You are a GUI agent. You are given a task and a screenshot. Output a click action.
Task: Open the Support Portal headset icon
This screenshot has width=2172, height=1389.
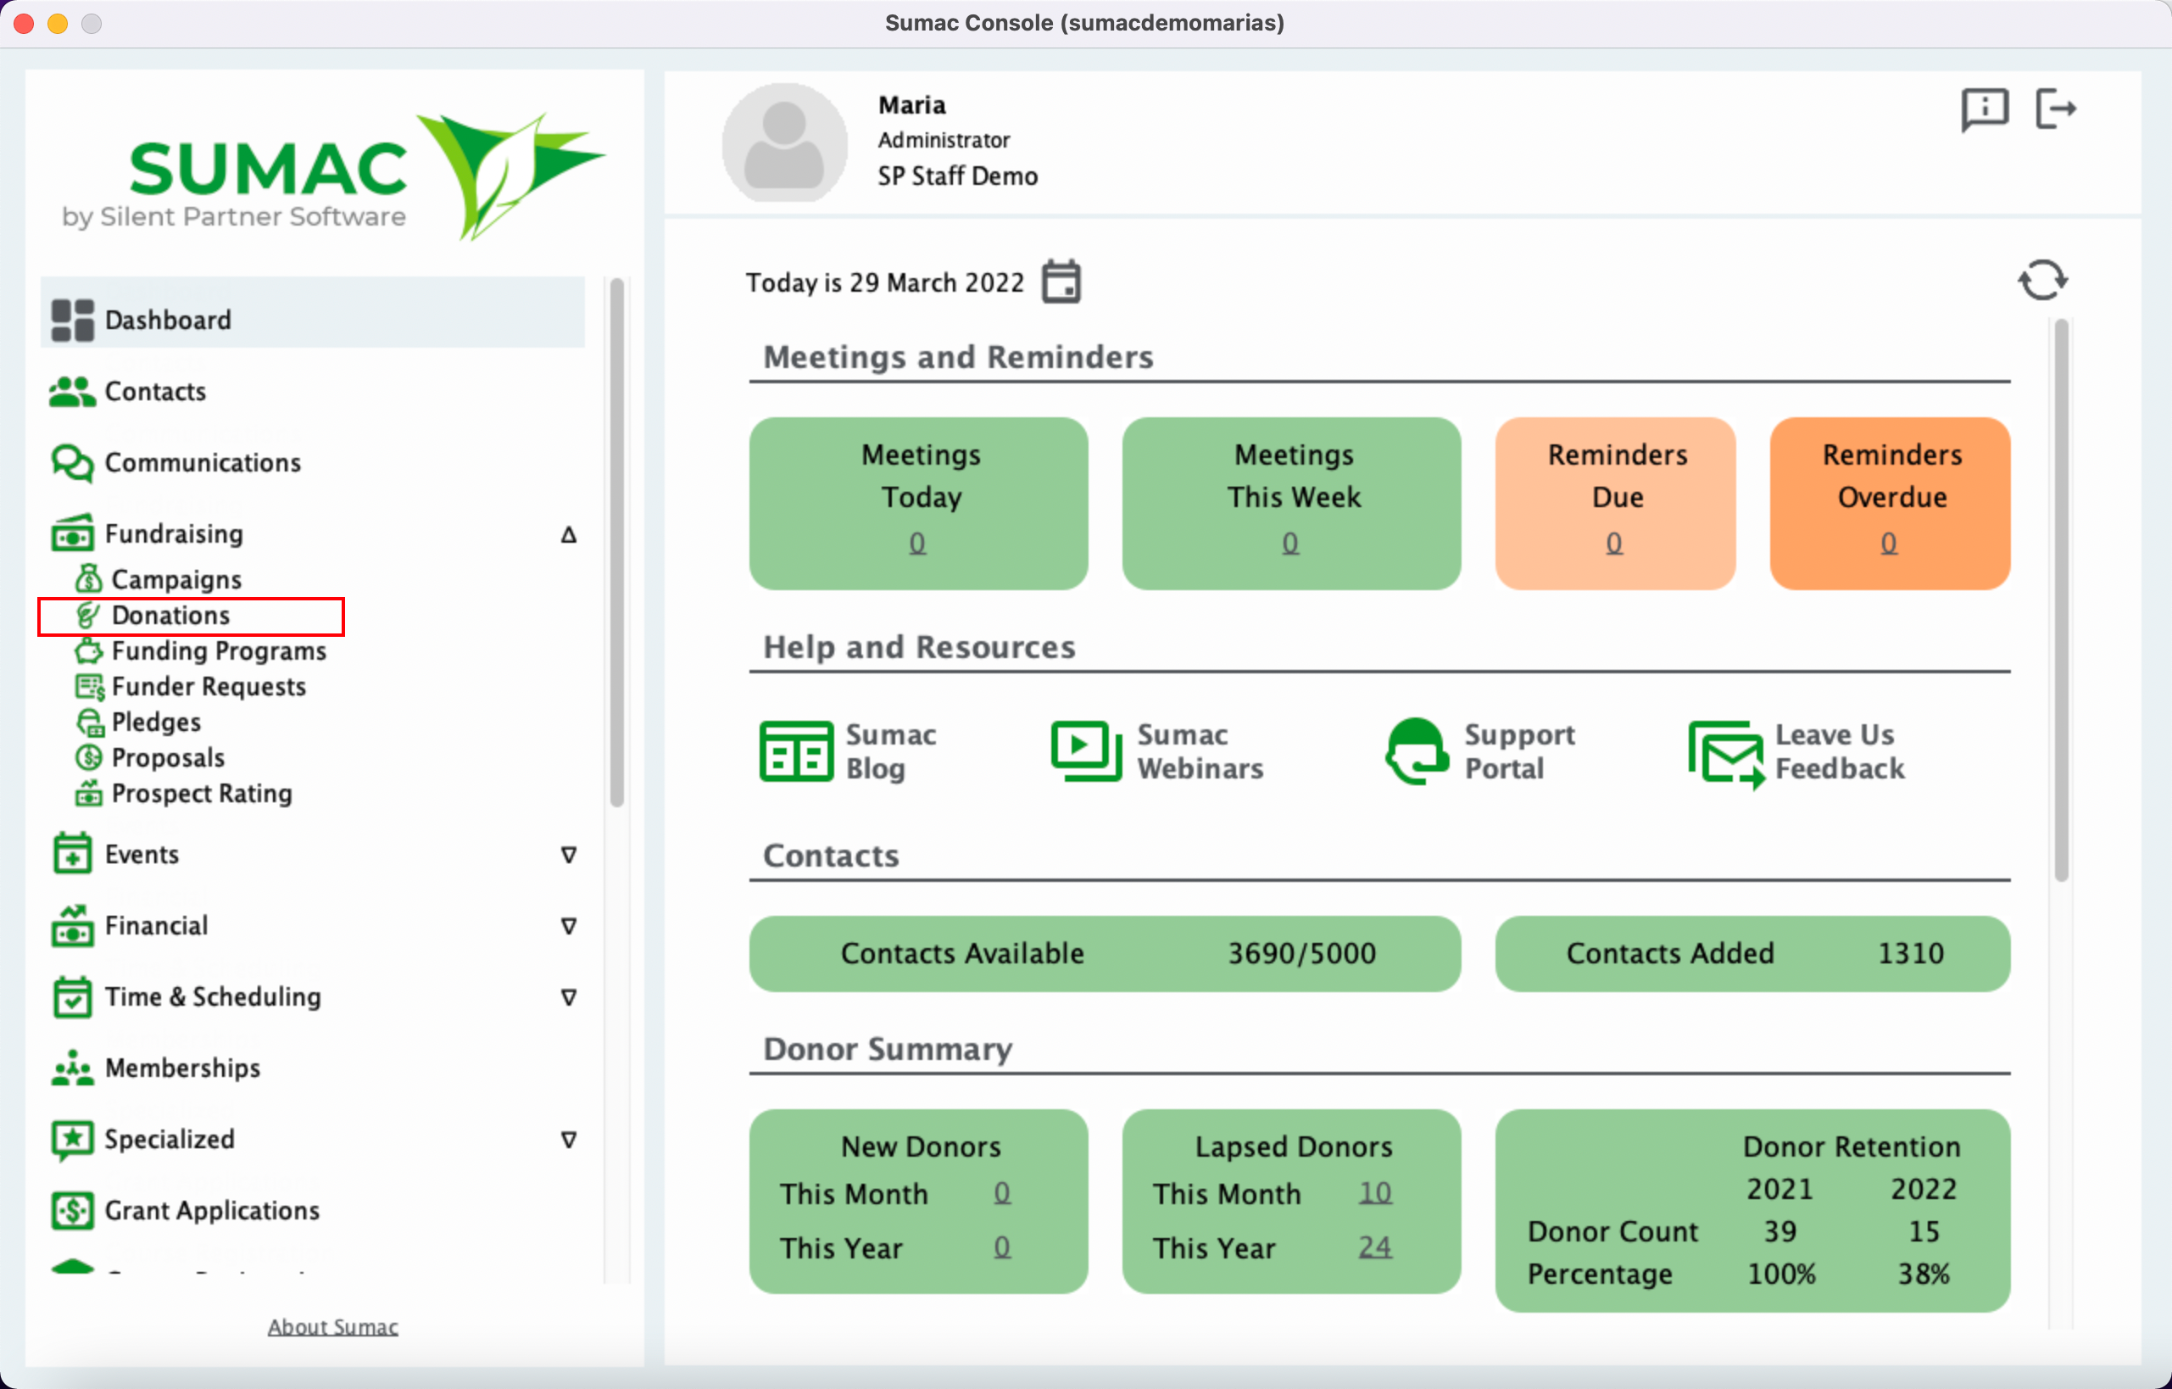click(1417, 750)
